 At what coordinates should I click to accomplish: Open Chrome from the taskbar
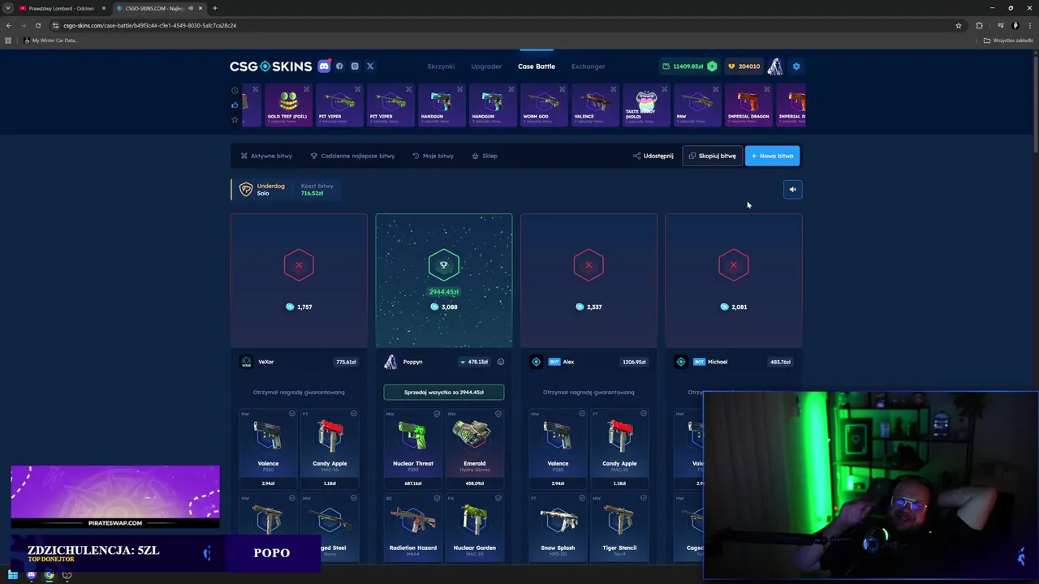pos(49,575)
